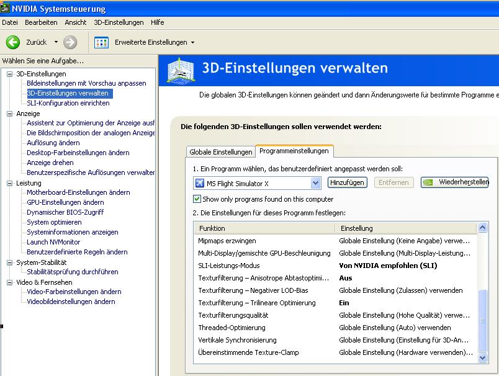Open Video-Farbeinstellungen ändern

(x=74, y=292)
